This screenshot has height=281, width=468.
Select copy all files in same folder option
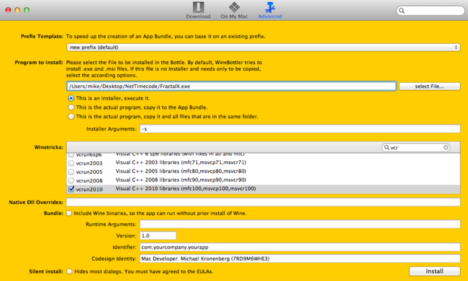tap(72, 117)
